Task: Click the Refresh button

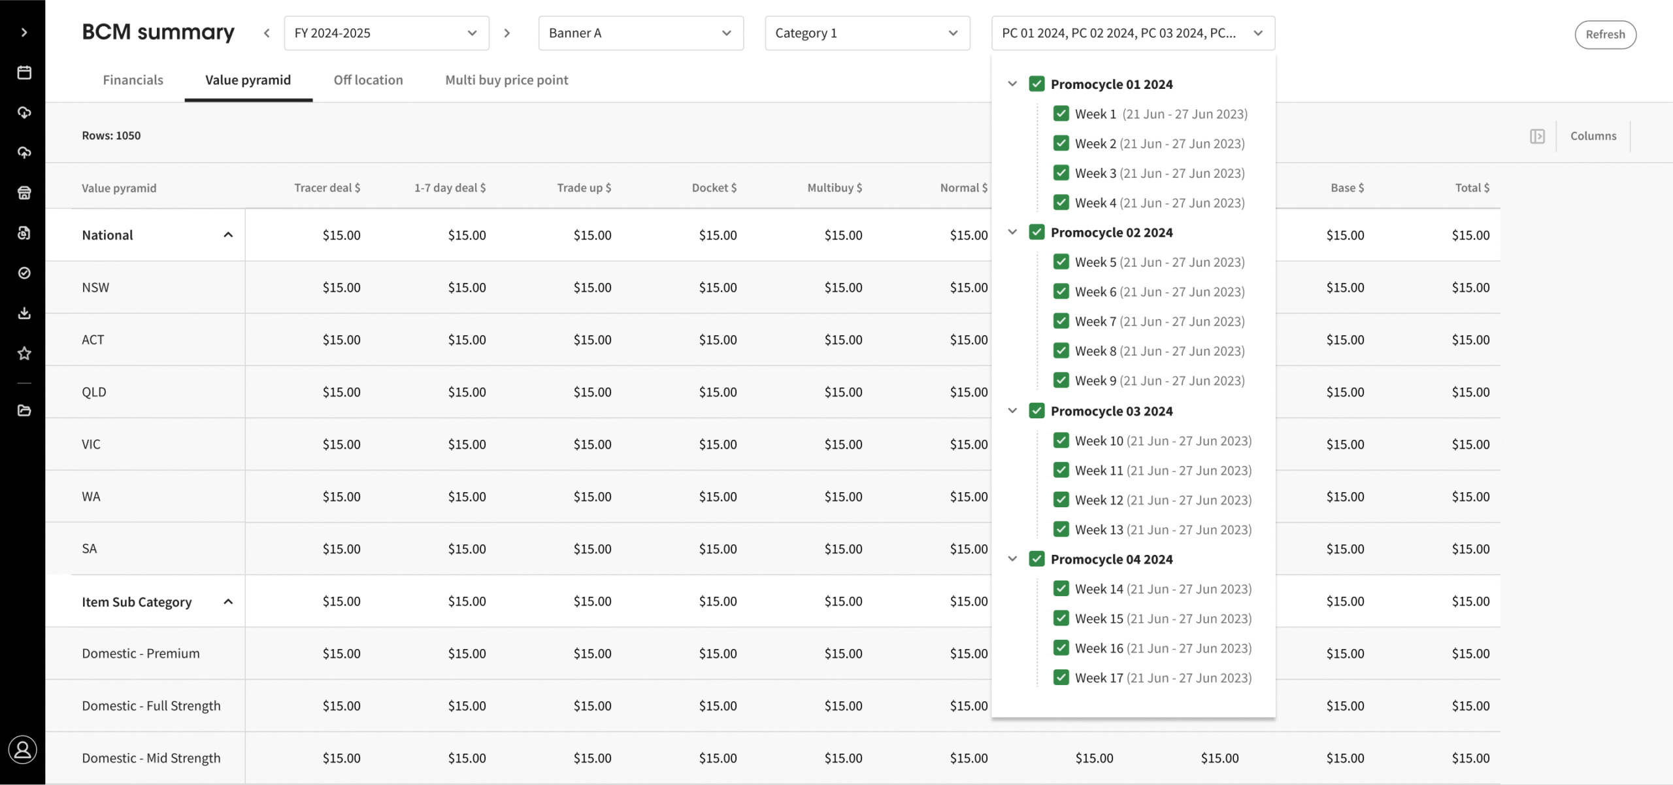Action: click(1604, 34)
